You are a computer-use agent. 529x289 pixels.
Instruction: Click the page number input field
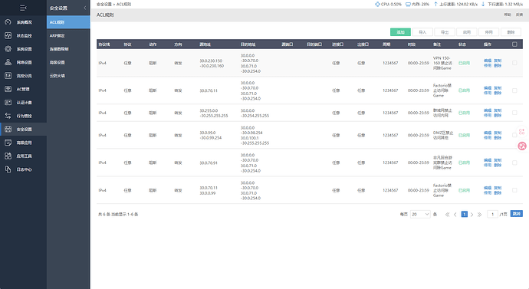[x=492, y=214]
